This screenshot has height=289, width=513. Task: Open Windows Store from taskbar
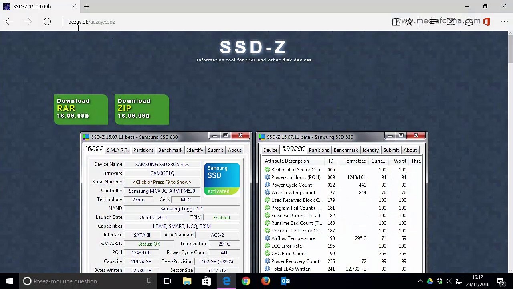(206, 281)
